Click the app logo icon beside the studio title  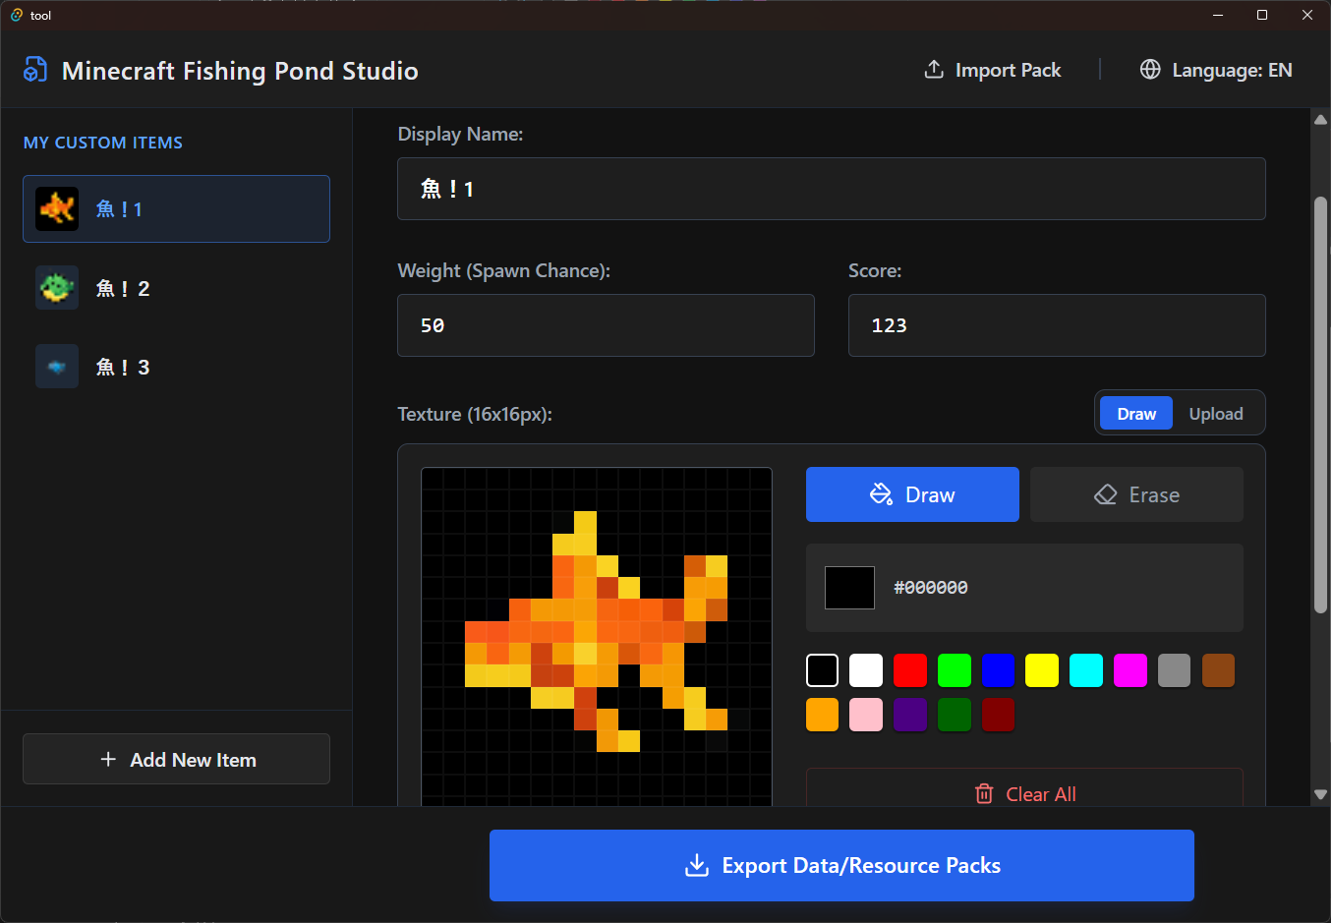[x=35, y=70]
